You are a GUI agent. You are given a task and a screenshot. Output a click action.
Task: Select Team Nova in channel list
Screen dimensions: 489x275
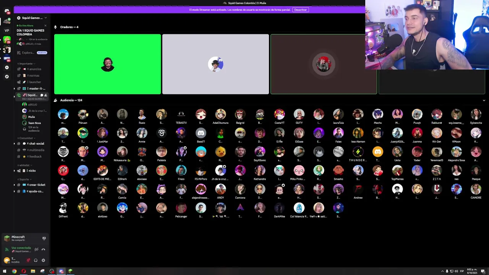coord(34,123)
